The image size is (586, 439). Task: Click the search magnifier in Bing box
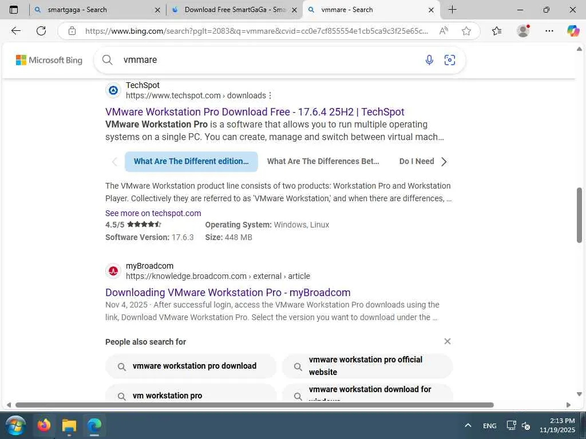tap(107, 59)
